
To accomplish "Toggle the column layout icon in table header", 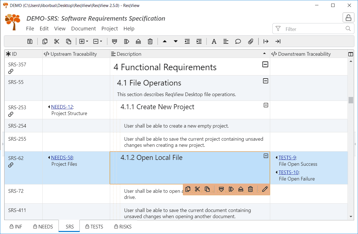I will (x=351, y=54).
